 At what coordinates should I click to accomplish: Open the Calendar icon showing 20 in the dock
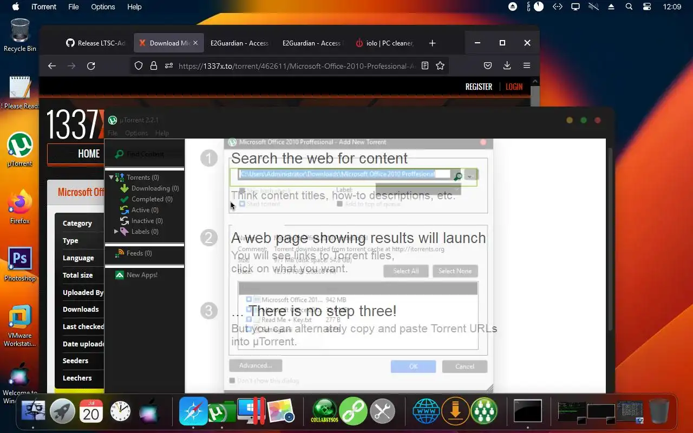pos(91,412)
